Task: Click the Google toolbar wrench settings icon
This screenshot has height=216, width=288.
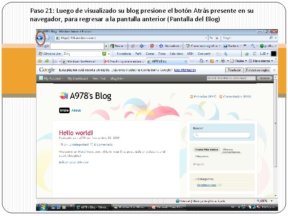Action: coord(253,46)
